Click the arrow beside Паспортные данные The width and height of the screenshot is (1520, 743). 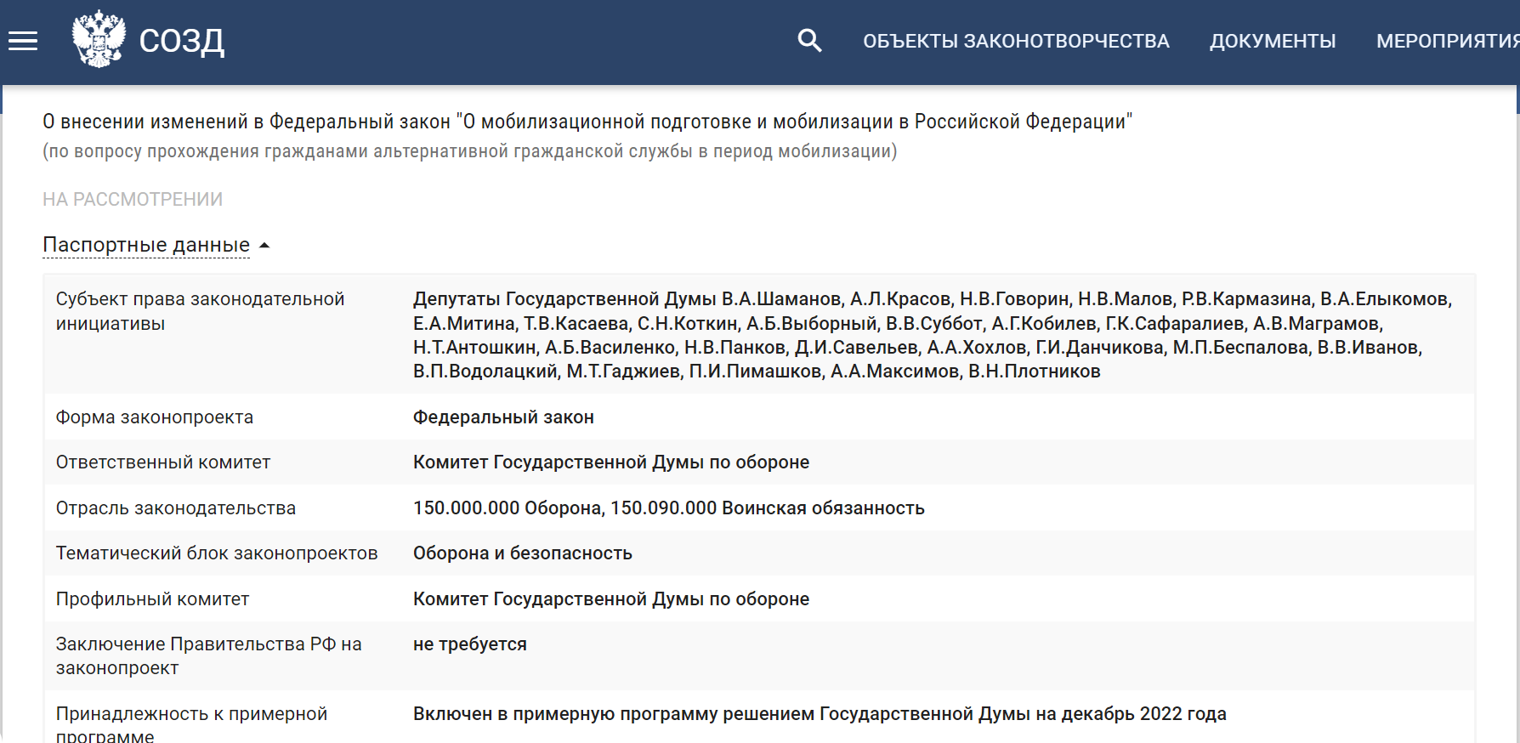264,245
